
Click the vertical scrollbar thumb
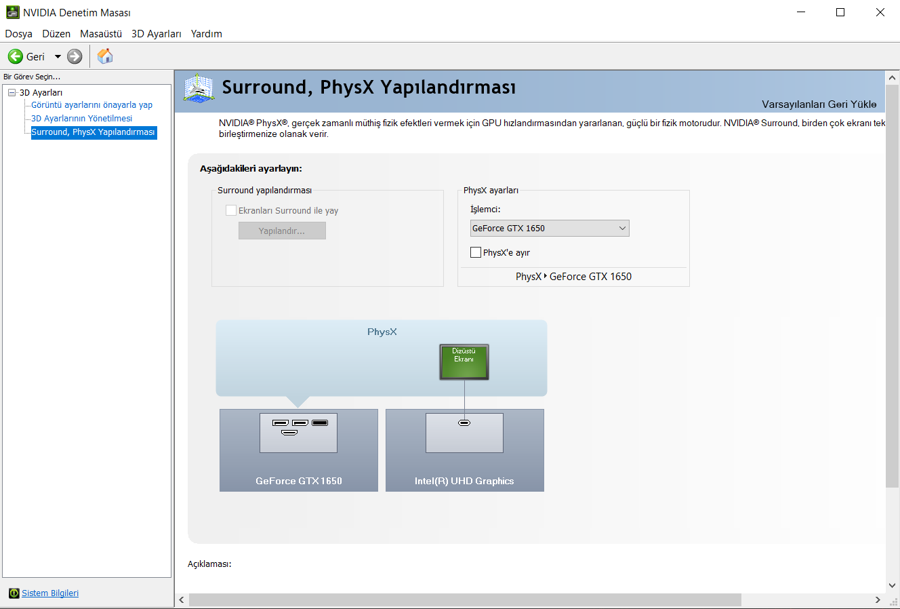point(893,286)
